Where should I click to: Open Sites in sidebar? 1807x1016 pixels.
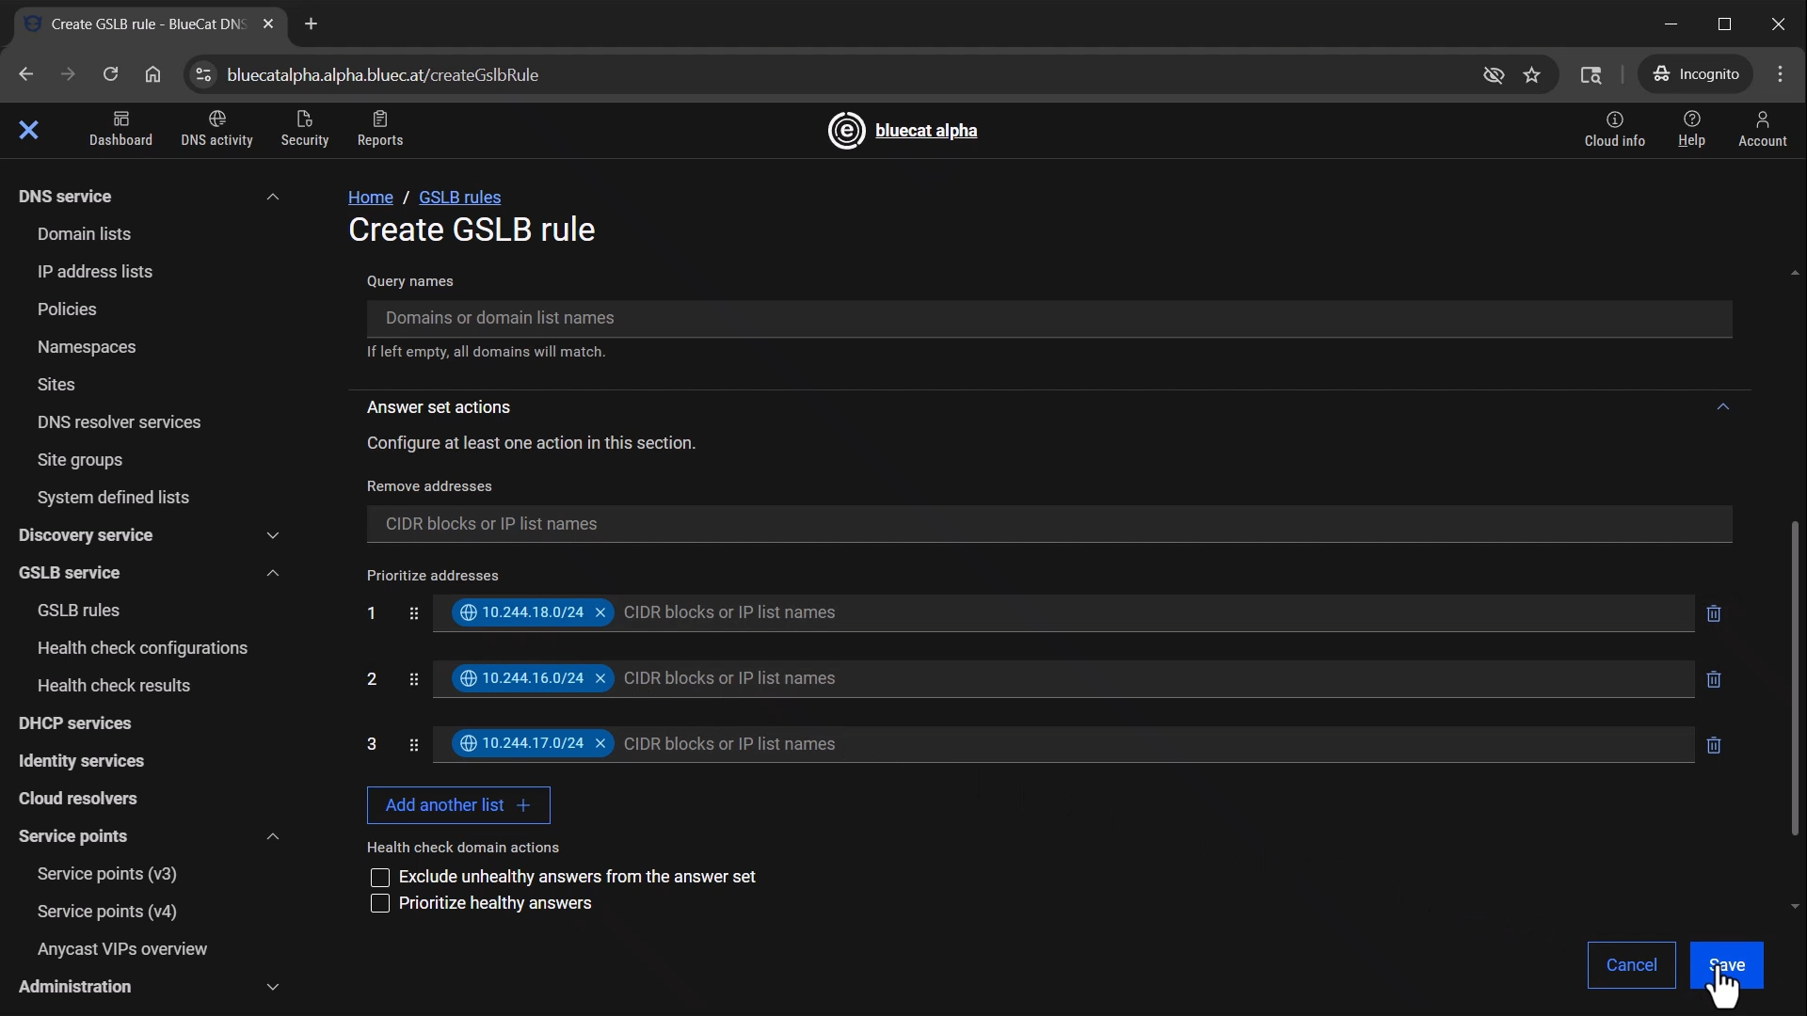click(56, 385)
